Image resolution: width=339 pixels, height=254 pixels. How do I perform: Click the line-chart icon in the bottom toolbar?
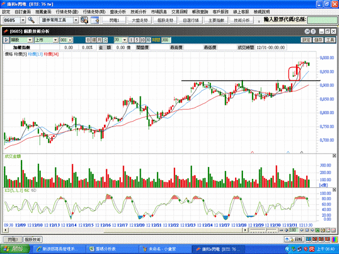point(328,230)
